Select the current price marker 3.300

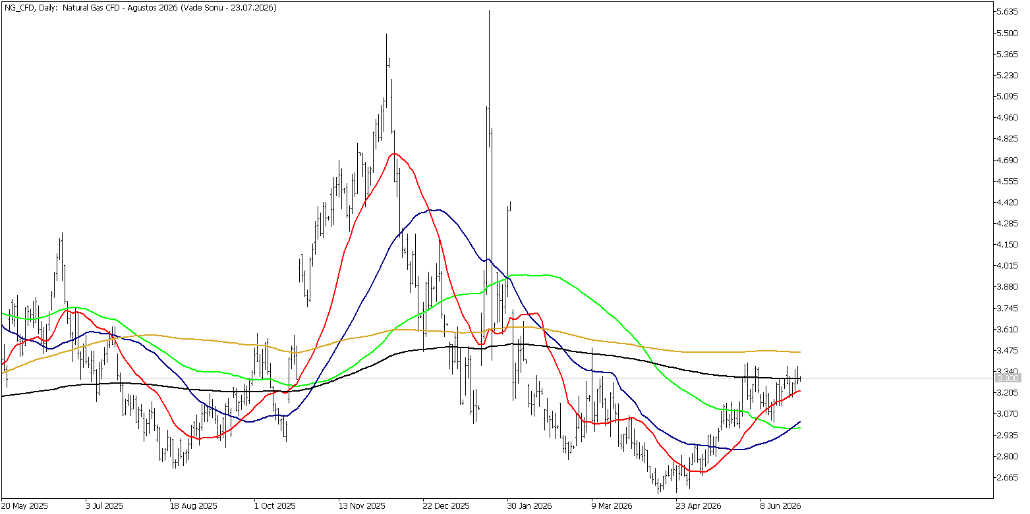pyautogui.click(x=1008, y=378)
